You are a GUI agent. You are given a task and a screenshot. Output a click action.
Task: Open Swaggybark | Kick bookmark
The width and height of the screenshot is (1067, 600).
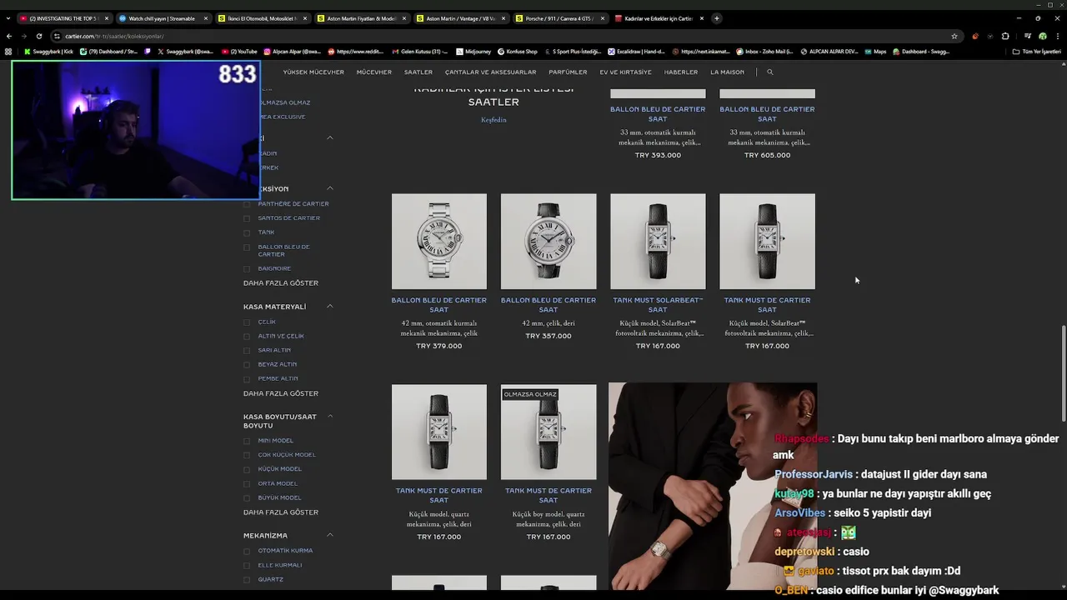click(48, 52)
